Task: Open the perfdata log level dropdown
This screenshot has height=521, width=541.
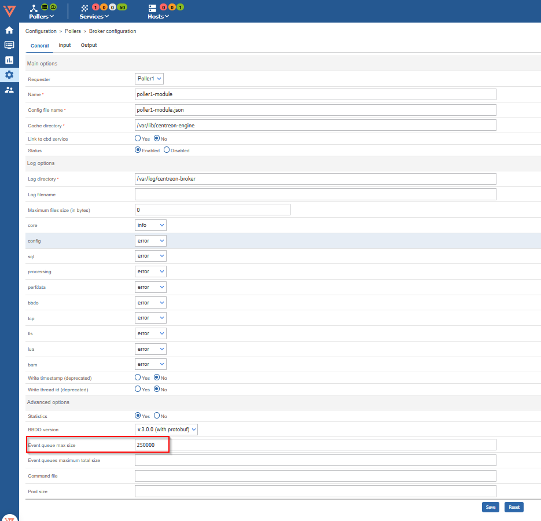Action: [150, 287]
